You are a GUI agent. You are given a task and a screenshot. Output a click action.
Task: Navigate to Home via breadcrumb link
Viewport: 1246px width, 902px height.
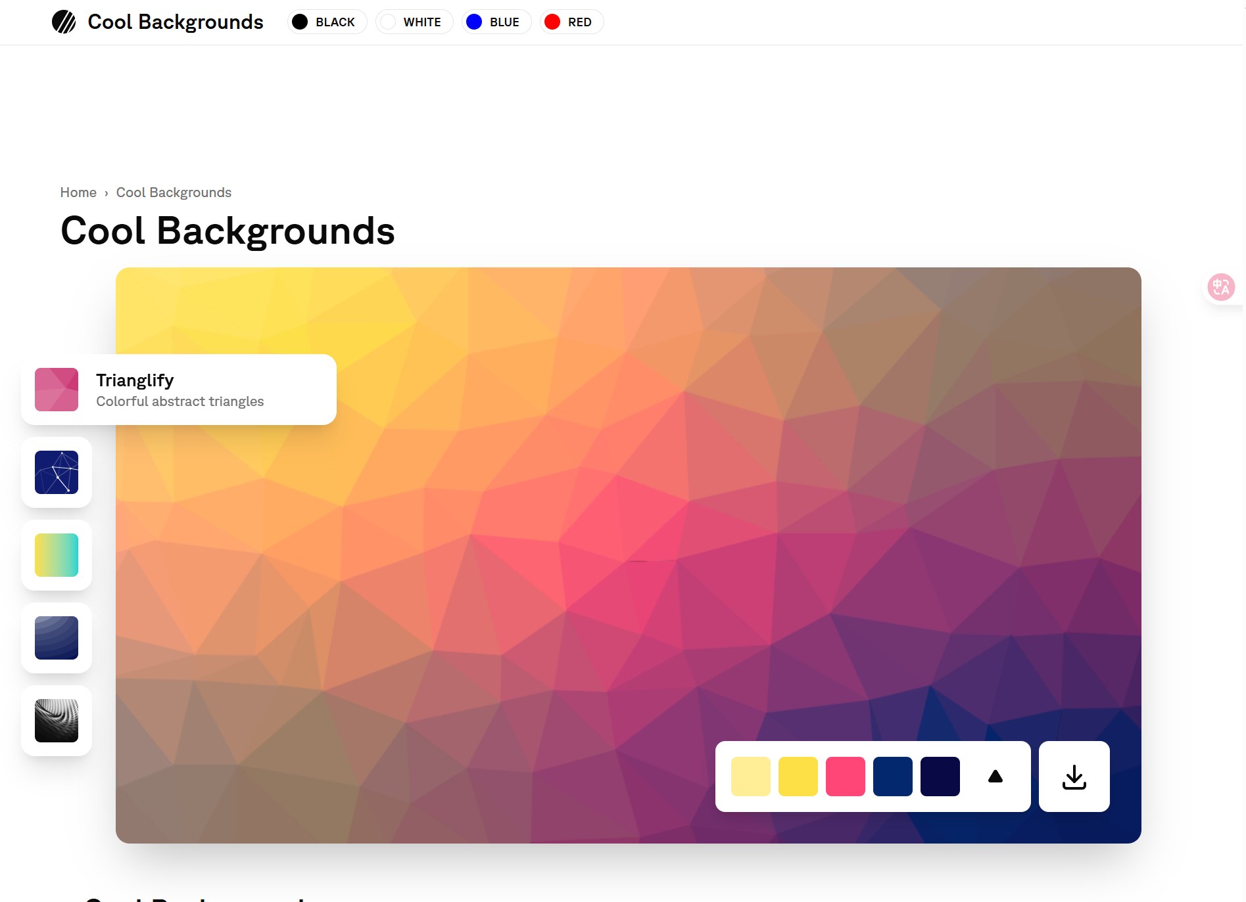(x=78, y=192)
